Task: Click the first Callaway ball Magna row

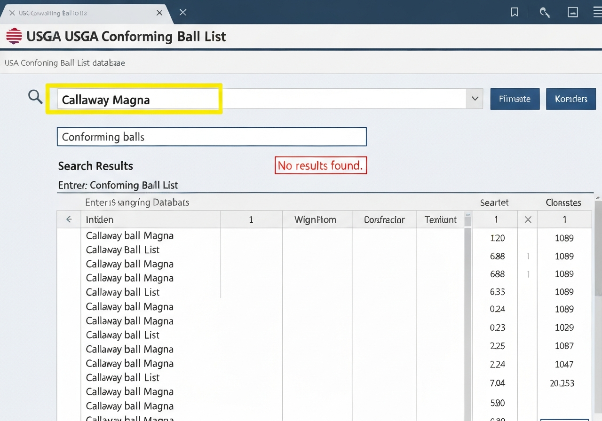Action: tap(130, 235)
